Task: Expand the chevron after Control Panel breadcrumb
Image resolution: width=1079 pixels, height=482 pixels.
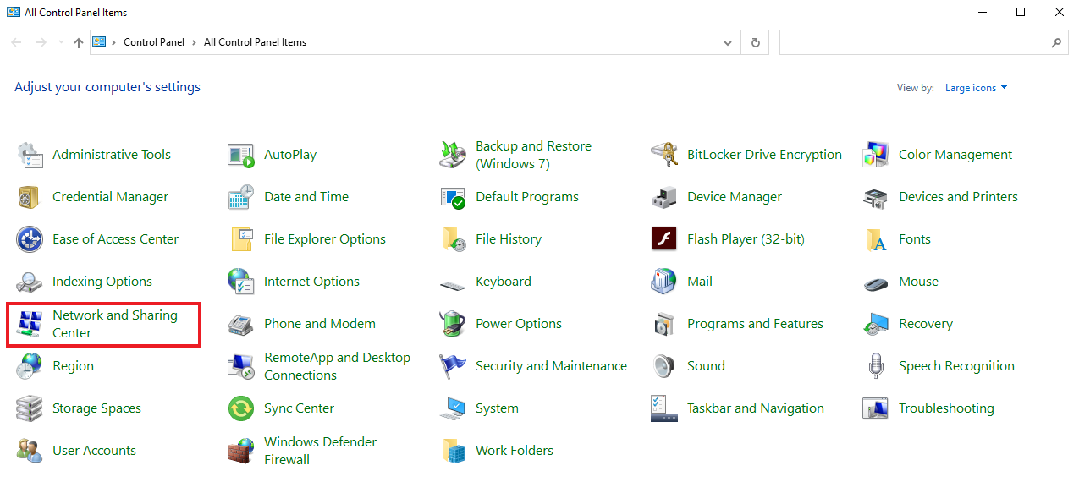Action: point(194,42)
